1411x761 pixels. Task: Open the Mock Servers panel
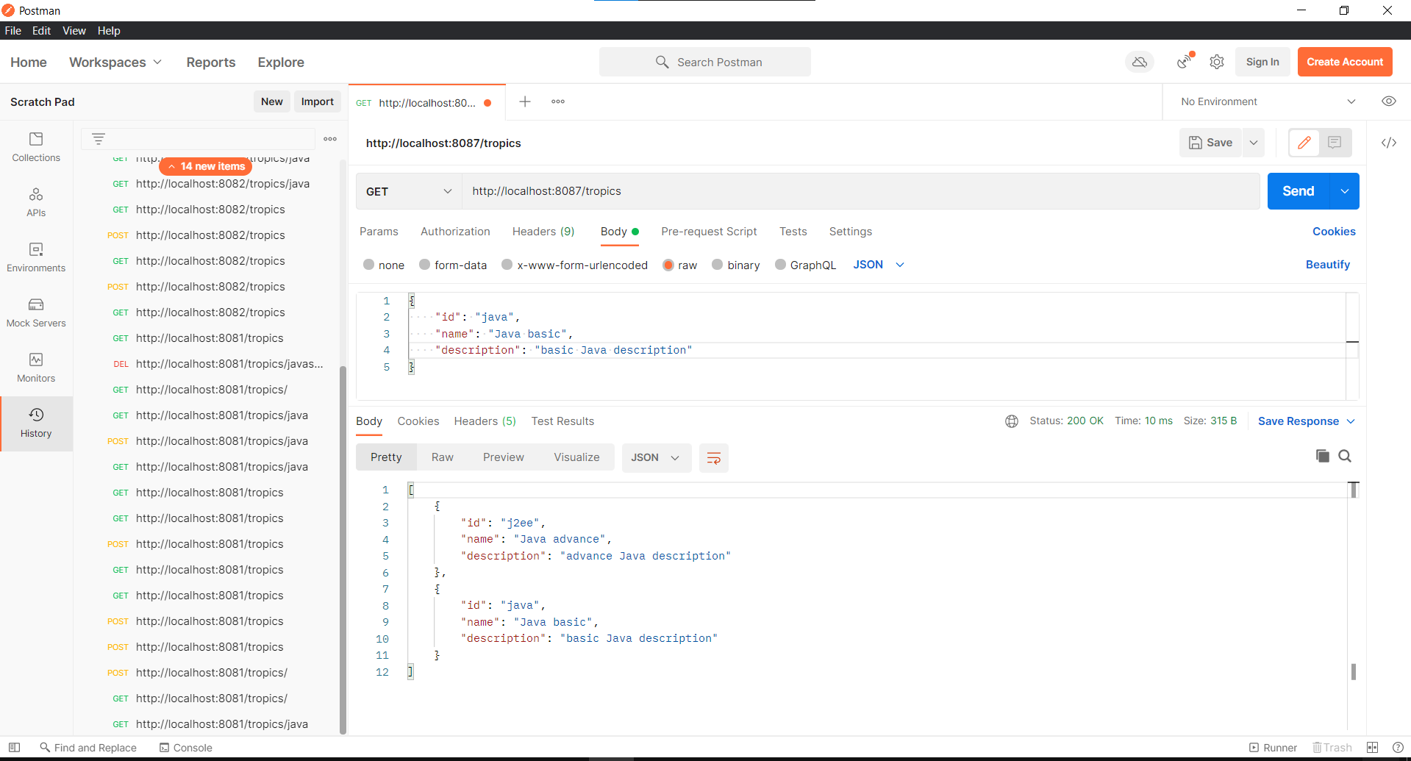point(36,312)
